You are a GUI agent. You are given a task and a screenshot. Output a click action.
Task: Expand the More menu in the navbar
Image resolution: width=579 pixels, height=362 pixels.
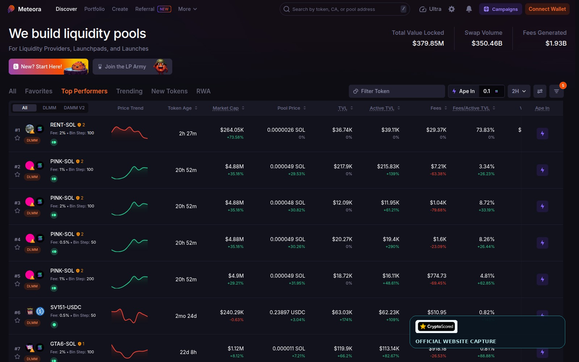pos(187,9)
